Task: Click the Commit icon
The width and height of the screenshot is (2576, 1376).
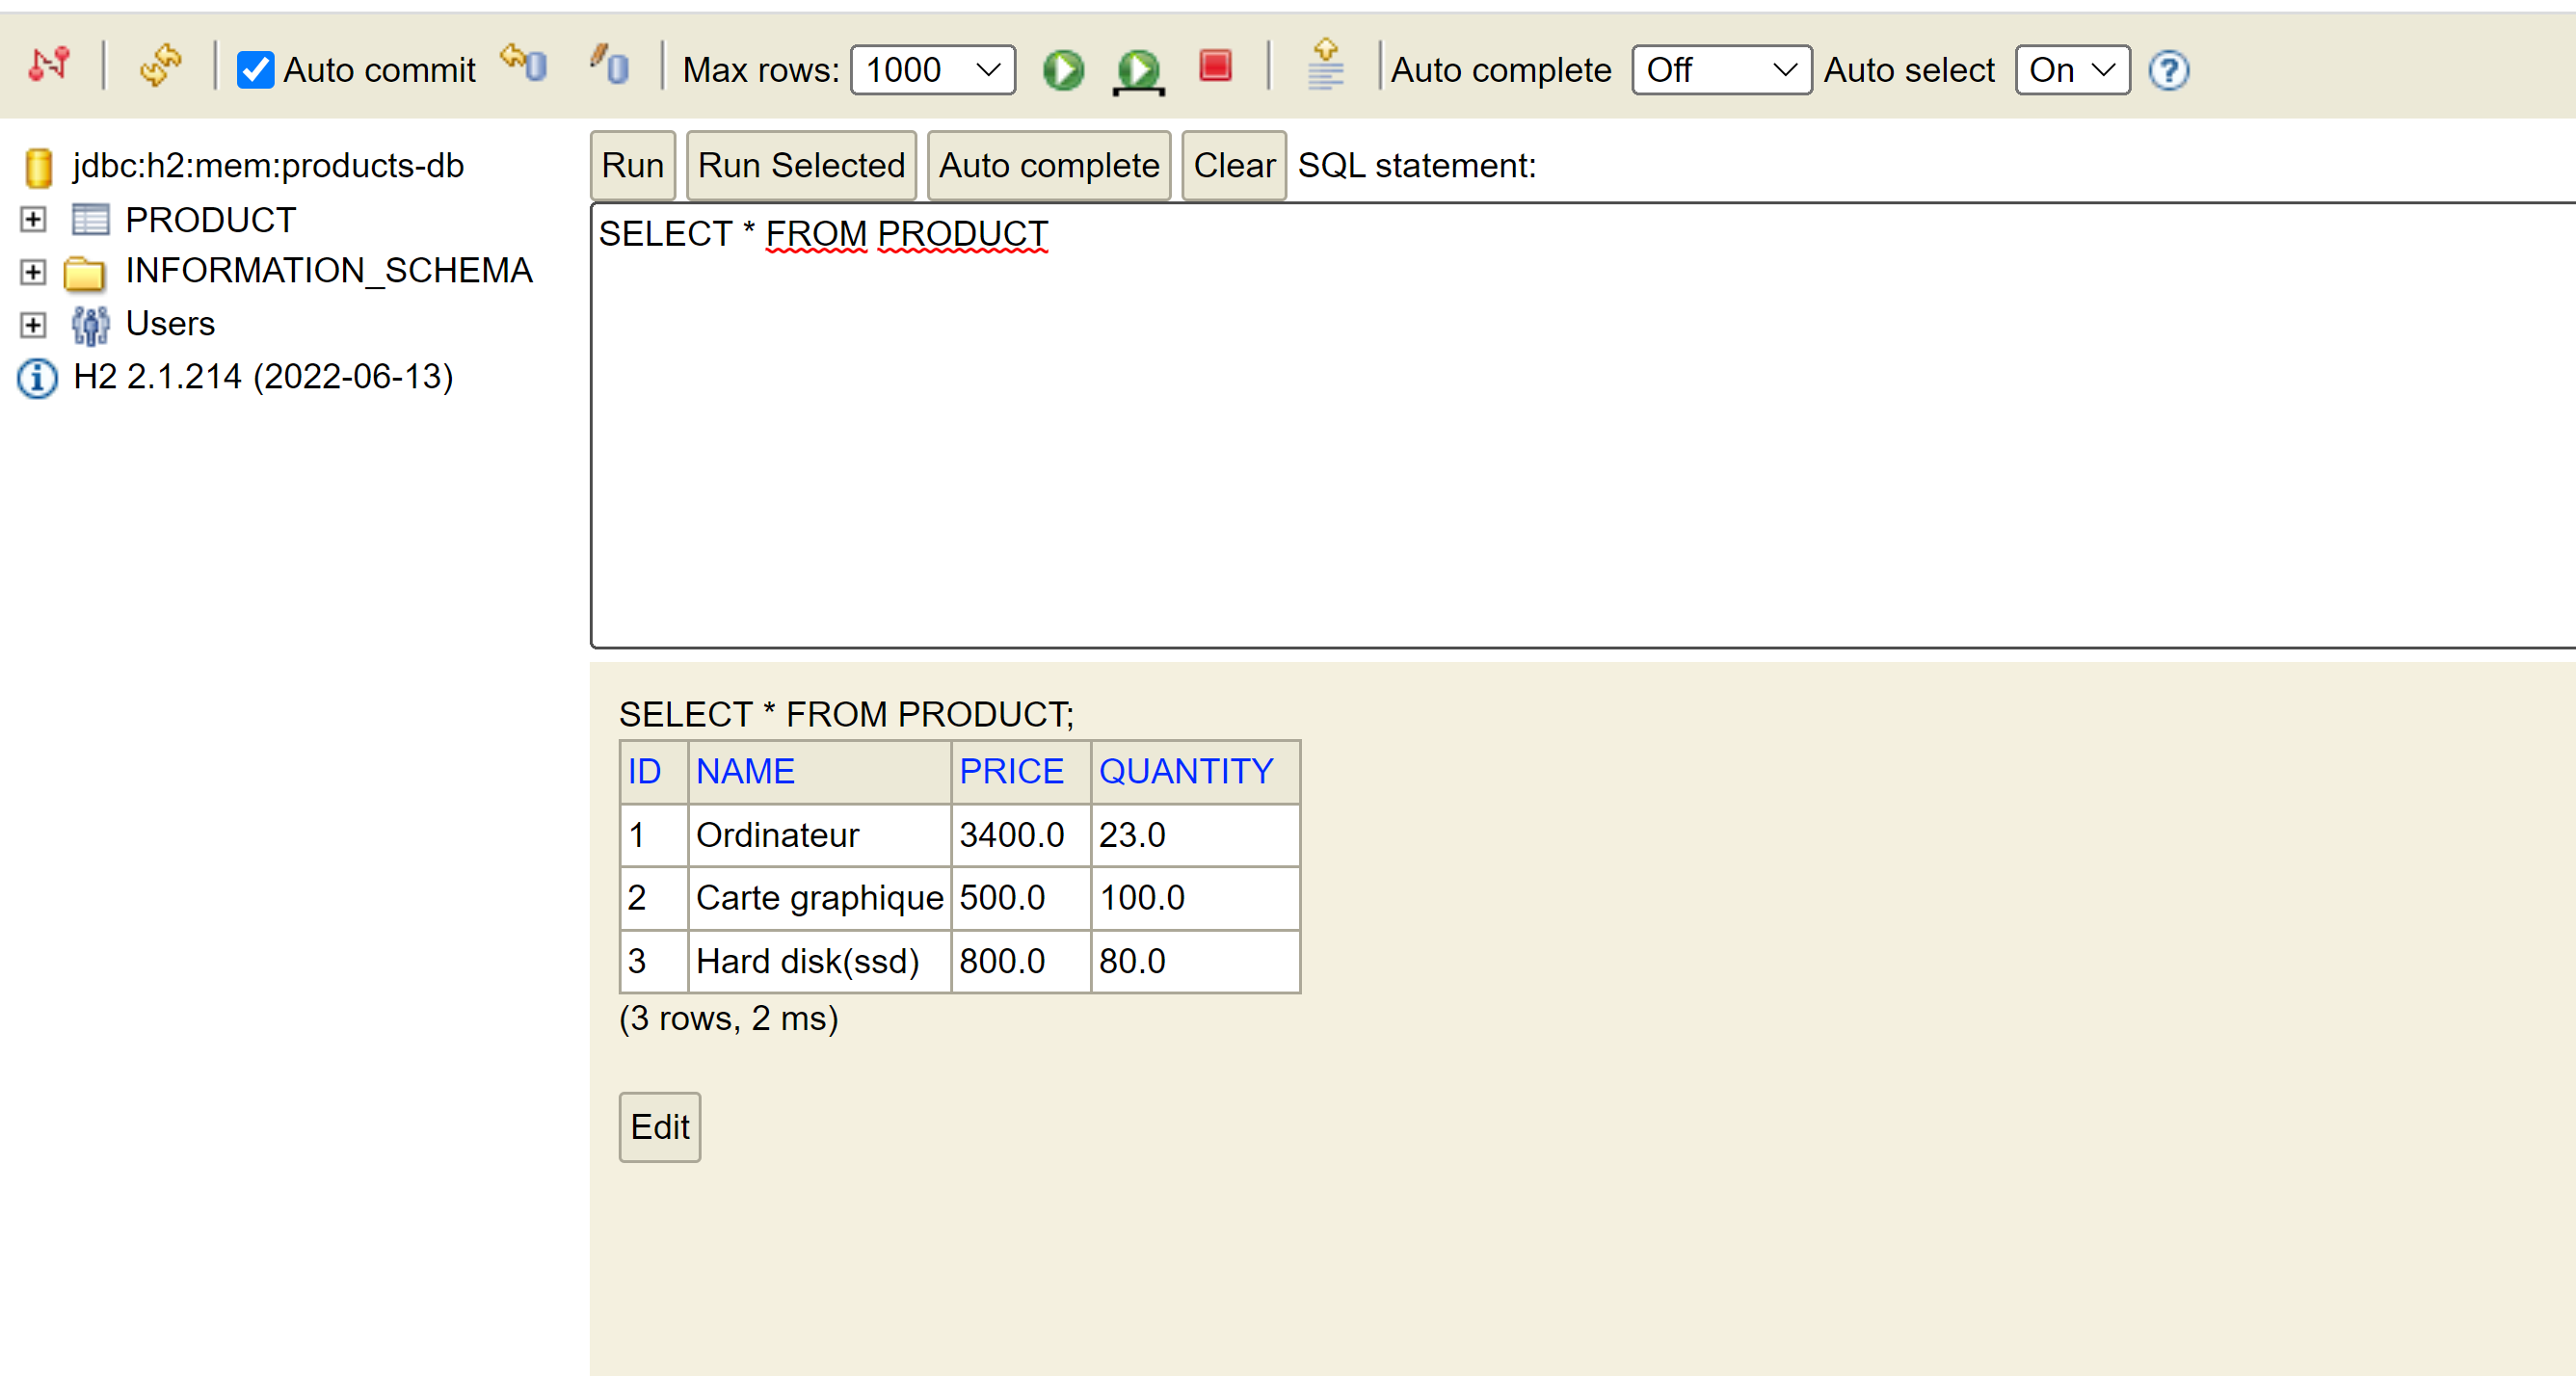Action: click(x=609, y=66)
